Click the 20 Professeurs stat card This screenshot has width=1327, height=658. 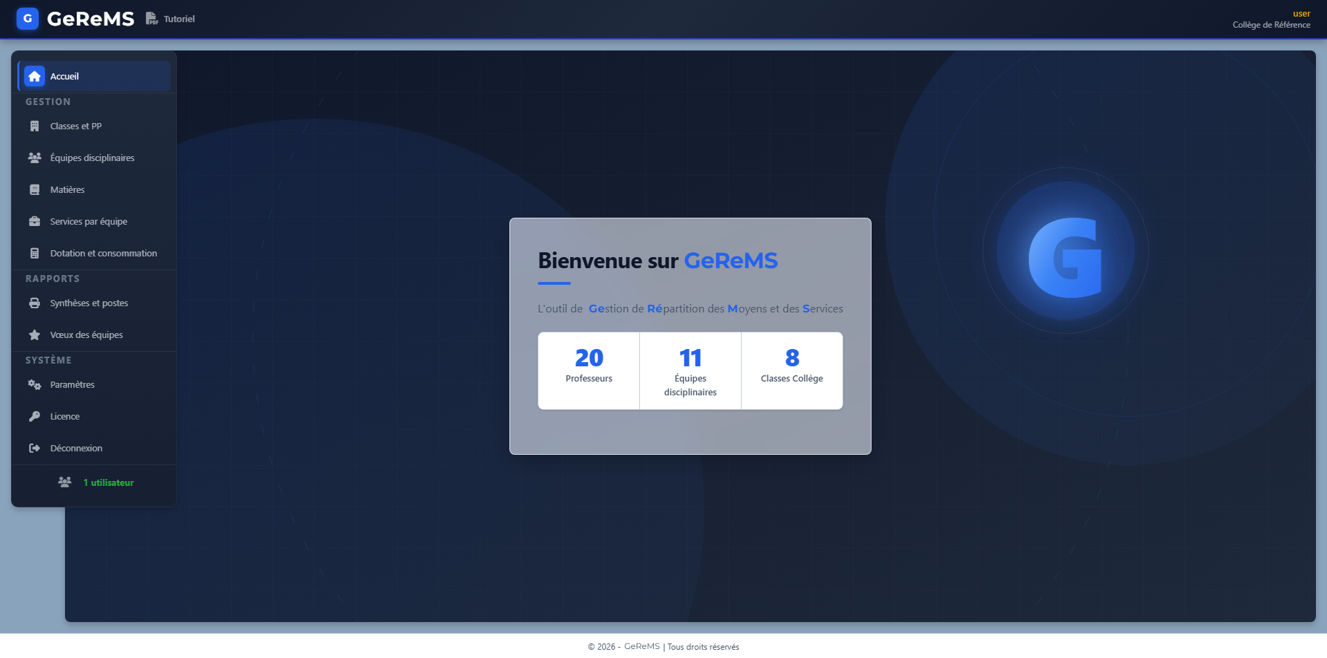pos(589,370)
